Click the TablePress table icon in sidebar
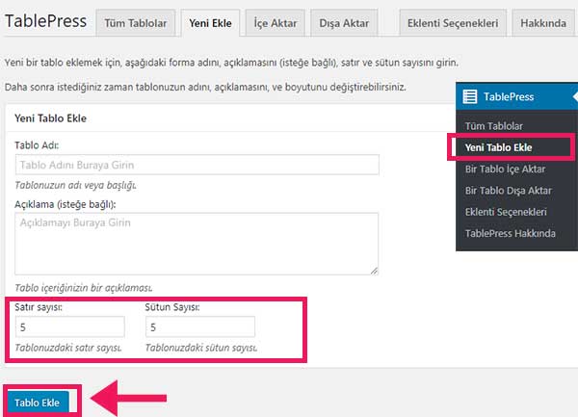Image resolution: width=578 pixels, height=417 pixels. point(470,96)
